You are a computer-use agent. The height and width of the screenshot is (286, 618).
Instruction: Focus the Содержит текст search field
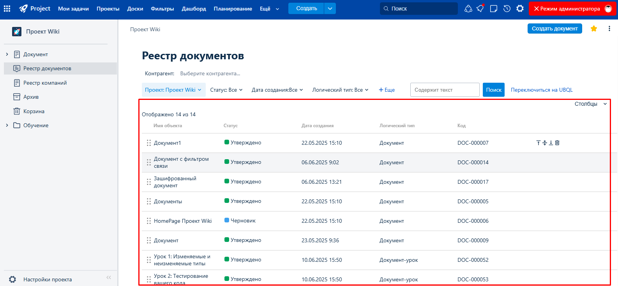coord(445,90)
